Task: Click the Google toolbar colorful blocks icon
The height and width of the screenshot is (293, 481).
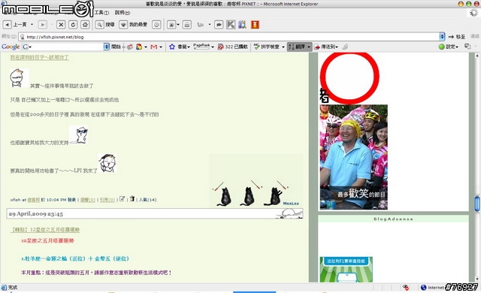Action: pos(139,47)
